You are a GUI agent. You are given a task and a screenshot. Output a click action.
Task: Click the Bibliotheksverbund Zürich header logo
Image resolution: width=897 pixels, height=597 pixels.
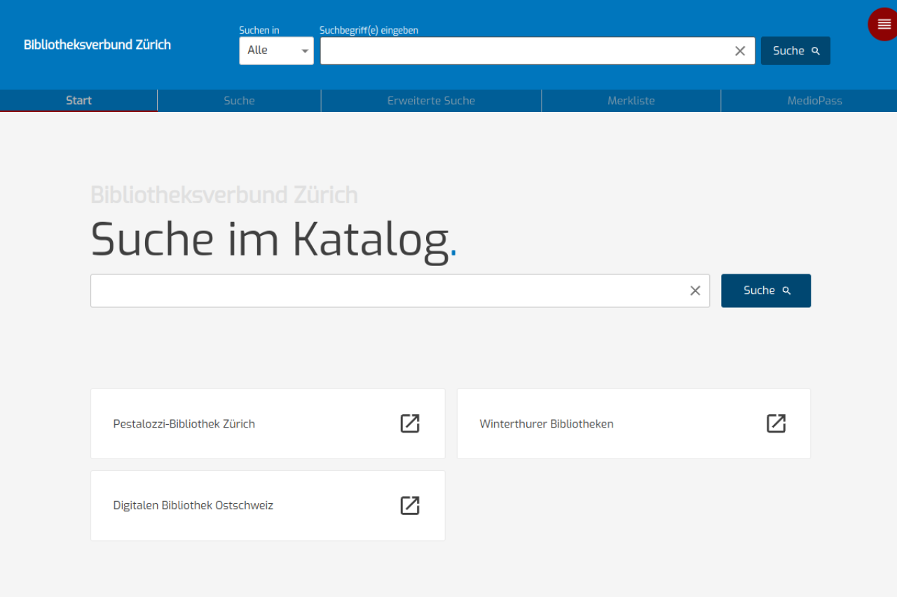(97, 45)
